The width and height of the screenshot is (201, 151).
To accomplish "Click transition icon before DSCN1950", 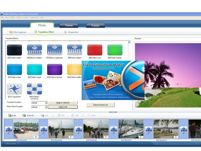I will pos(8,129).
